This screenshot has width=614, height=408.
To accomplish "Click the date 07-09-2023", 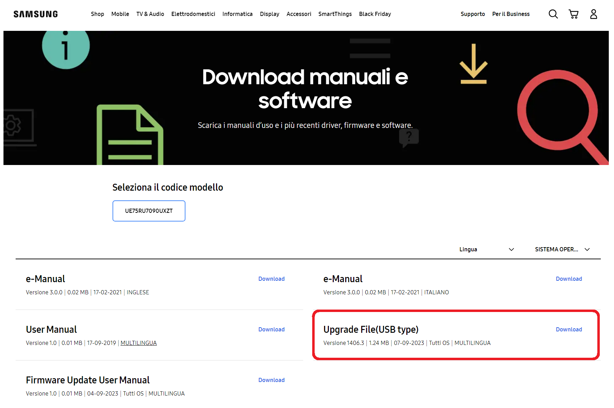I will point(409,343).
